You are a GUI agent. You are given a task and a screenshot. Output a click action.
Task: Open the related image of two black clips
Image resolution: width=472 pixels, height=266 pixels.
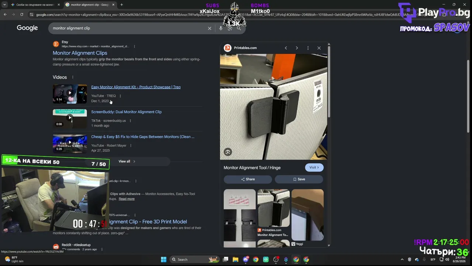pos(240,218)
